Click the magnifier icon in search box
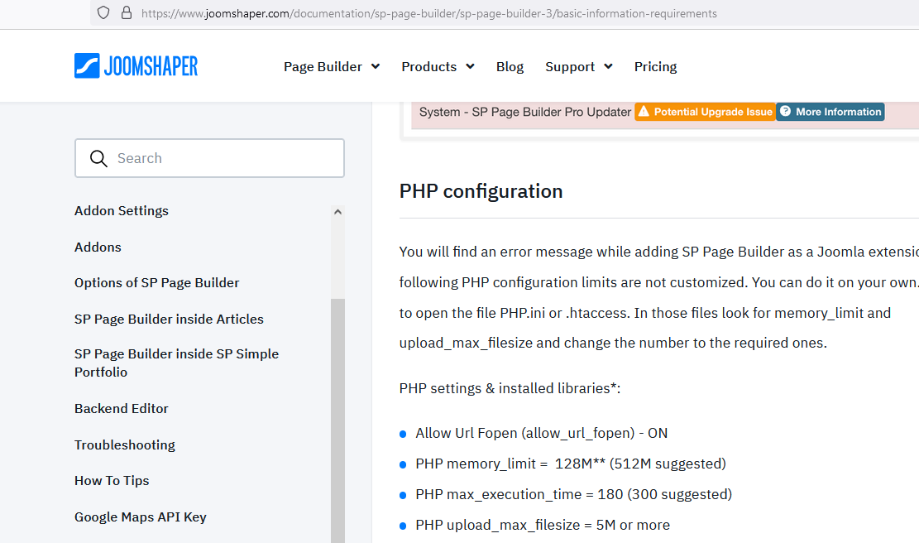This screenshot has width=919, height=543. click(98, 159)
